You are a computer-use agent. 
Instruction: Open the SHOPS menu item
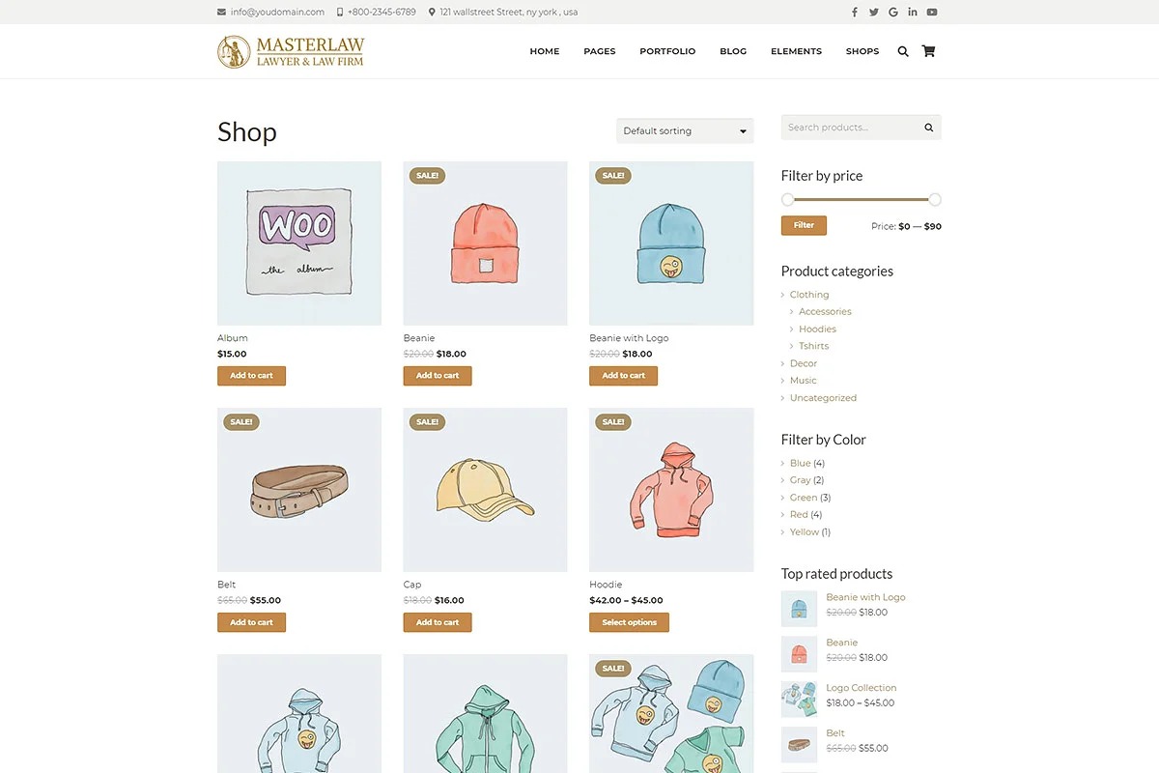click(x=862, y=51)
